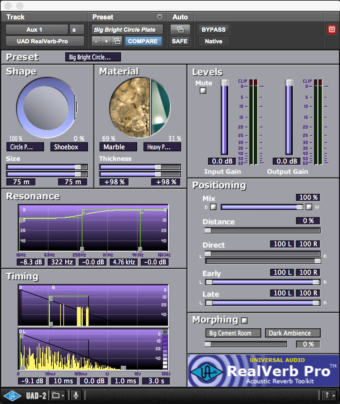Open the insert position 'a' selector

(77, 30)
